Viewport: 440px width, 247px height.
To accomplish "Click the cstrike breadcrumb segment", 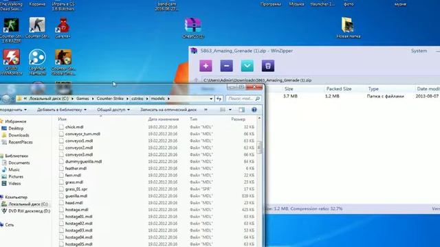I will click(x=137, y=99).
